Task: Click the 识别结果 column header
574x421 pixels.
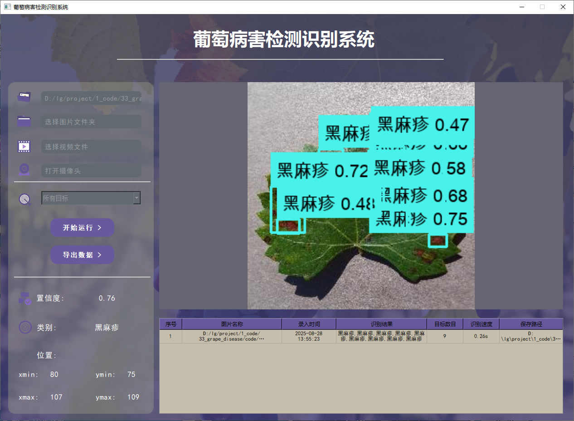Action: (x=381, y=324)
